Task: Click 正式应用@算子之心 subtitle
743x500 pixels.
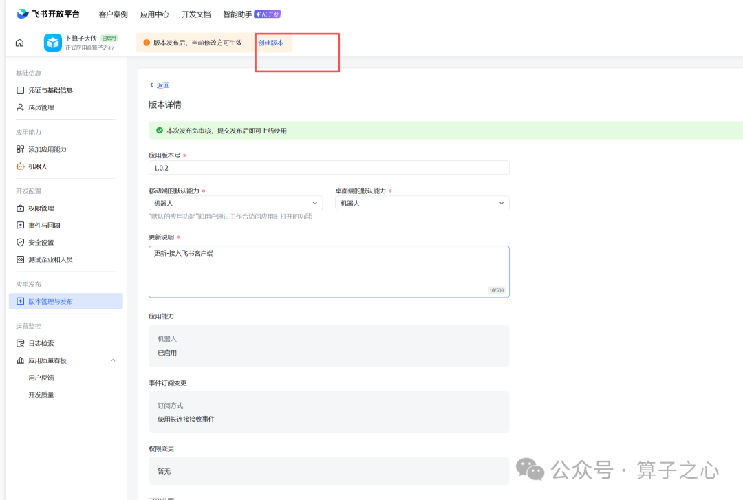Action: click(89, 48)
